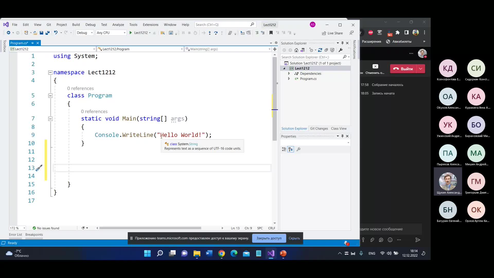The width and height of the screenshot is (494, 278).
Task: Click horizontal scrollbar in code editor
Action: click(150, 228)
